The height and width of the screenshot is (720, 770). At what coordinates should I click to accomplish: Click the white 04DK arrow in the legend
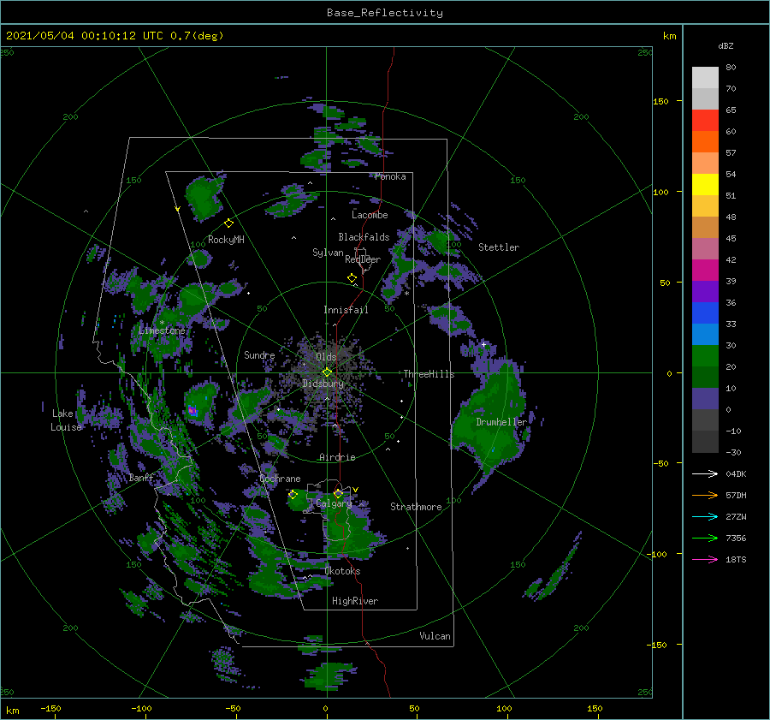(705, 473)
